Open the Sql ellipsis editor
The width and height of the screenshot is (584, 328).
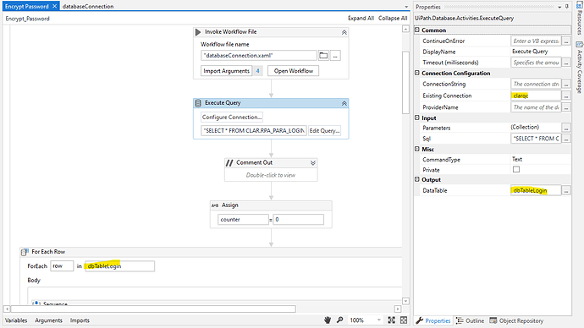(x=566, y=139)
